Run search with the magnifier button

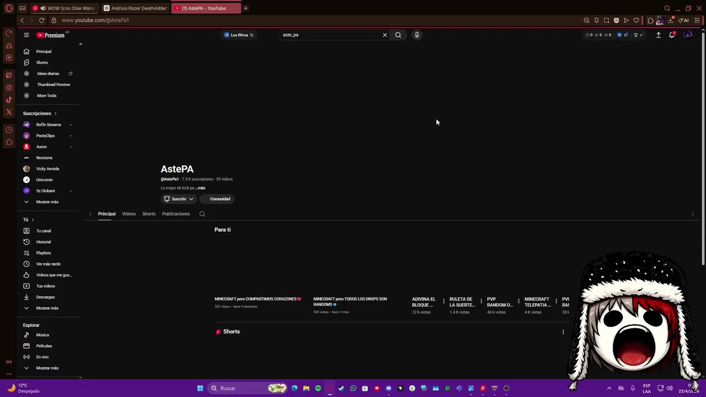click(398, 35)
